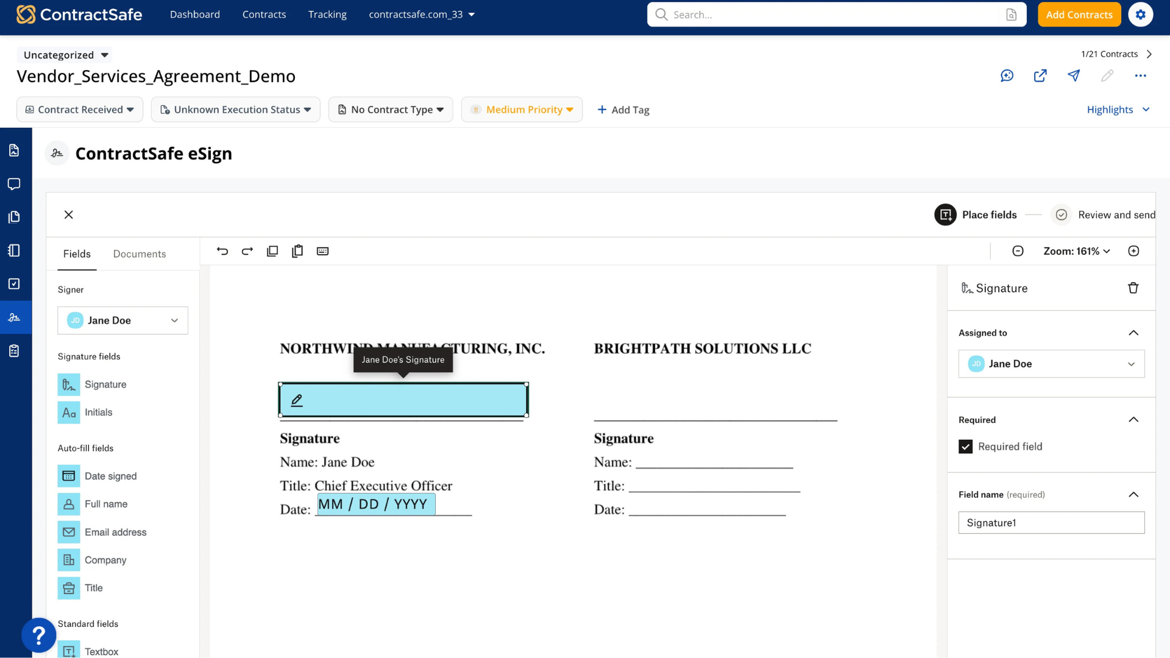Open the No Contract Type dropdown
Screen dimensions: 1170x658
(391, 110)
